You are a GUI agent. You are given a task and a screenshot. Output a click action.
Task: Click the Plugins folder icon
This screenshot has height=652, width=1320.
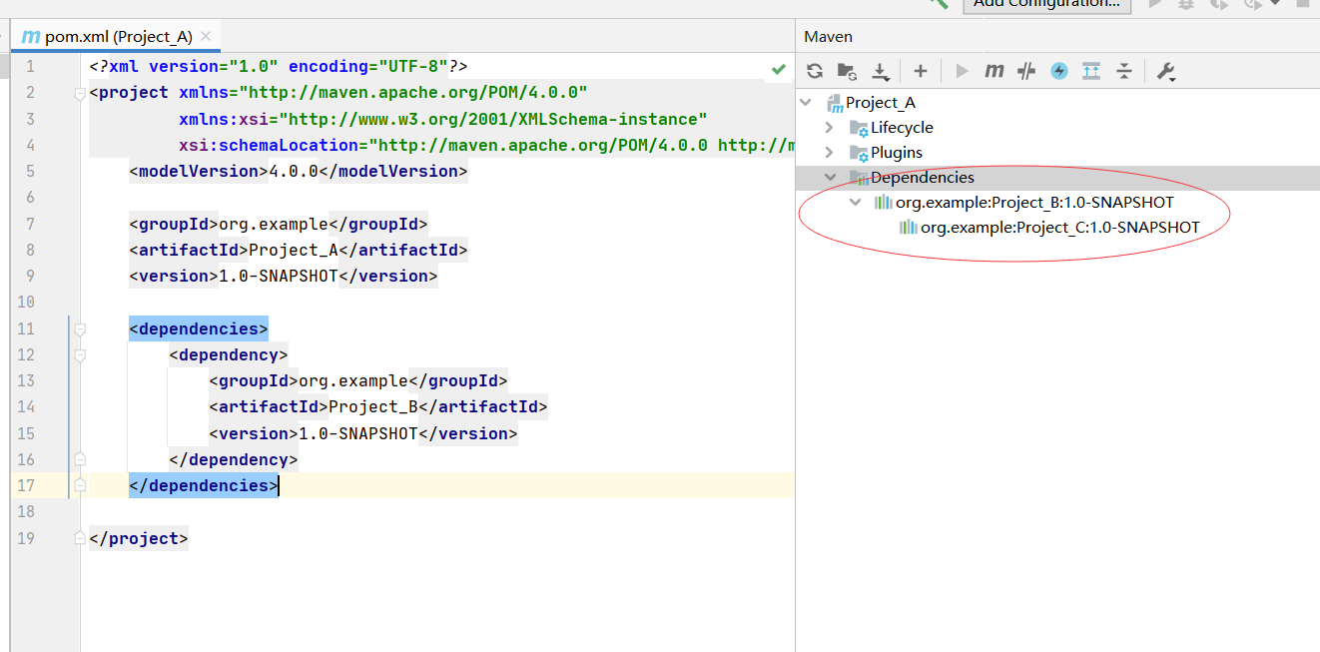858,153
